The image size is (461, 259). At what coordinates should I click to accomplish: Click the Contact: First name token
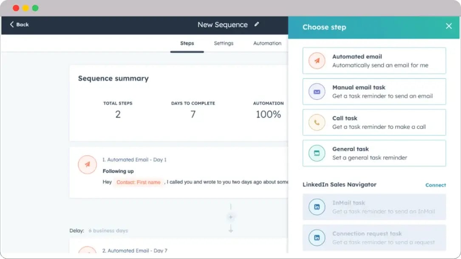click(x=139, y=182)
